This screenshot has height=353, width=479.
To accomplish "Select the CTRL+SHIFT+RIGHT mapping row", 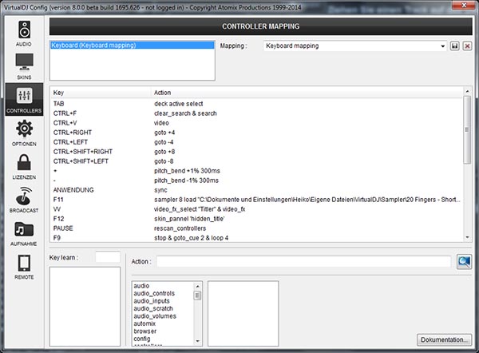I will pyautogui.click(x=256, y=152).
